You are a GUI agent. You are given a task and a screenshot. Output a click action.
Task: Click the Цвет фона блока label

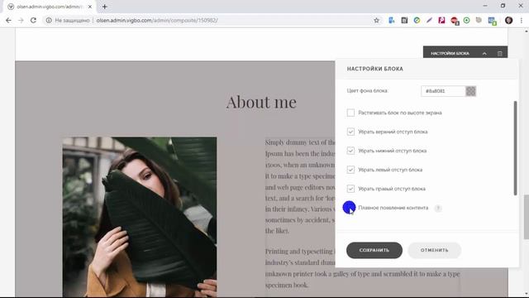pyautogui.click(x=367, y=90)
